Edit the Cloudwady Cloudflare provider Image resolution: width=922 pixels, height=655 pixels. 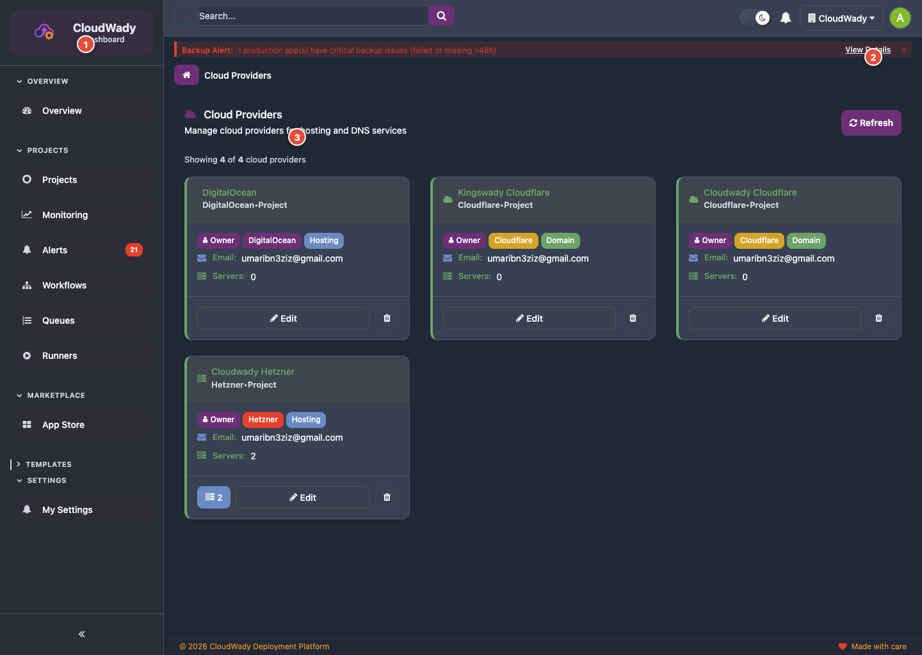click(x=775, y=319)
